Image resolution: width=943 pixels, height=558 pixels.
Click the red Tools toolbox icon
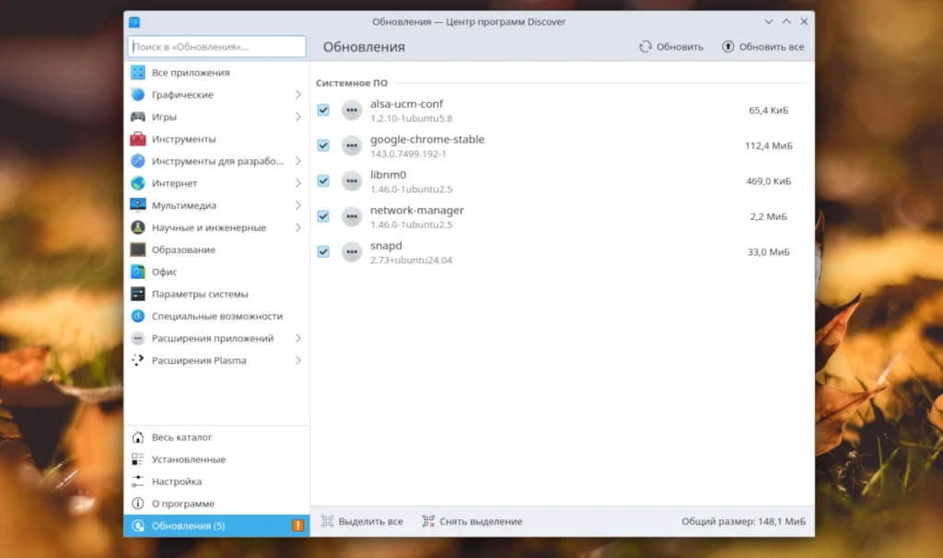click(x=138, y=139)
